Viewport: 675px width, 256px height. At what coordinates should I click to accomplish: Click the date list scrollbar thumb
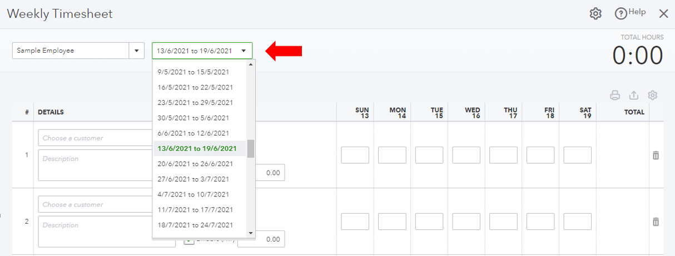[x=251, y=148]
